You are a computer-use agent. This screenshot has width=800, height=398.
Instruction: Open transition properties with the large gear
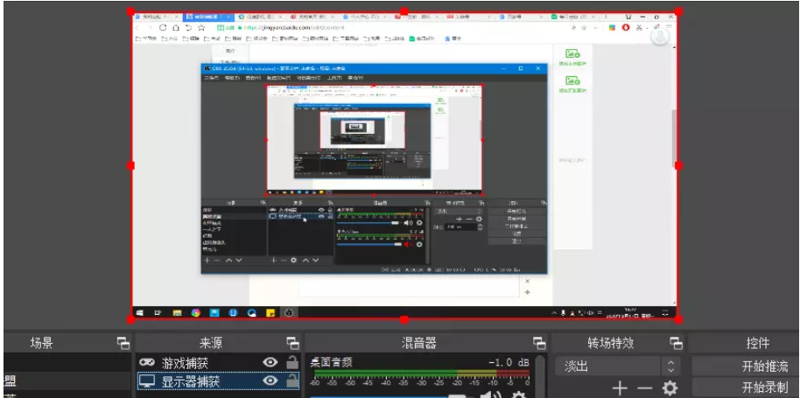(x=670, y=389)
